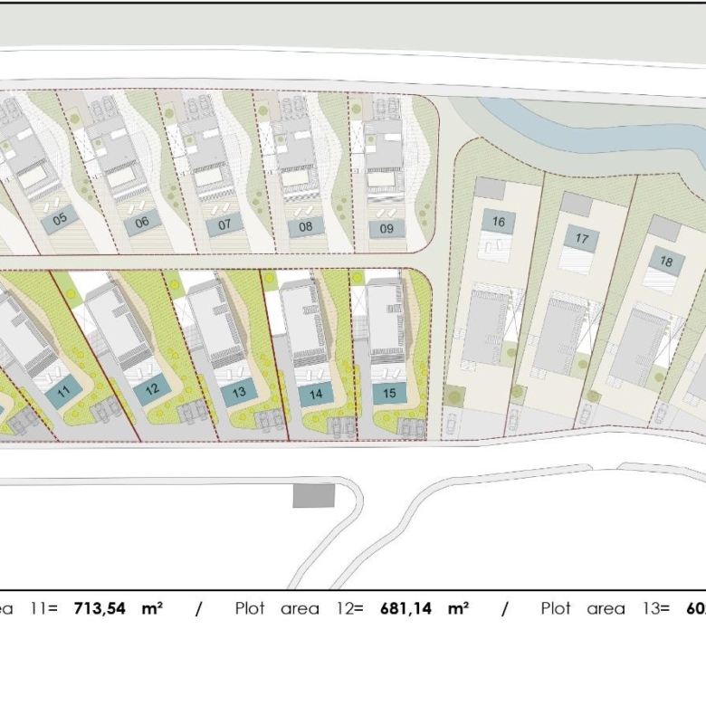The height and width of the screenshot is (706, 706).
Task: Select plot 08 label
Action: pos(306,227)
